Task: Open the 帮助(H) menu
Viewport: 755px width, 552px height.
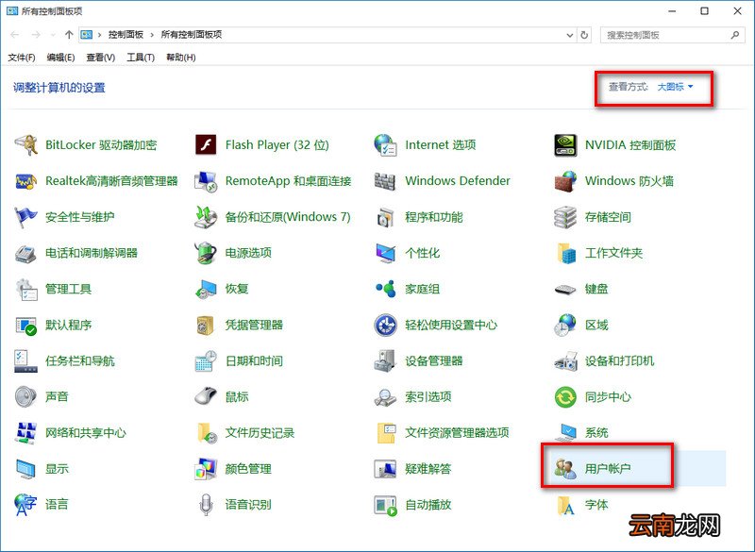Action: [x=180, y=58]
